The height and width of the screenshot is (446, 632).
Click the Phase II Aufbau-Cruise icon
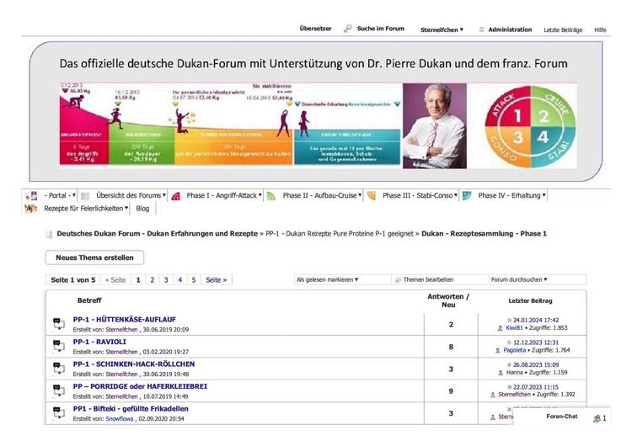pyautogui.click(x=271, y=196)
